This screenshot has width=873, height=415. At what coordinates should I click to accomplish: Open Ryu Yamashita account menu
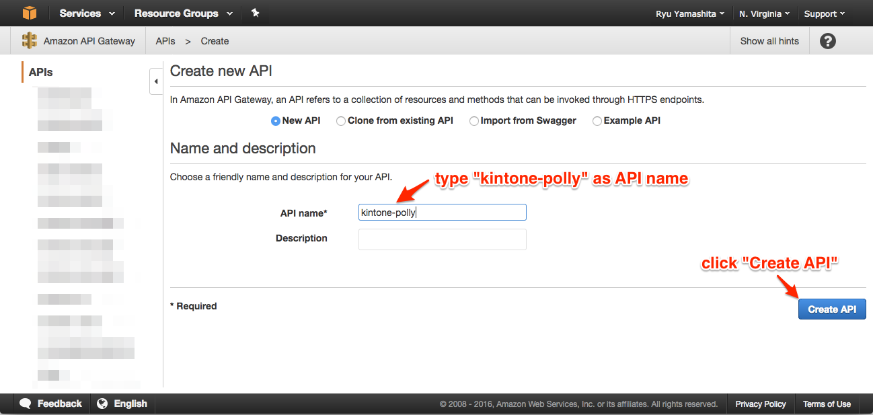(690, 13)
